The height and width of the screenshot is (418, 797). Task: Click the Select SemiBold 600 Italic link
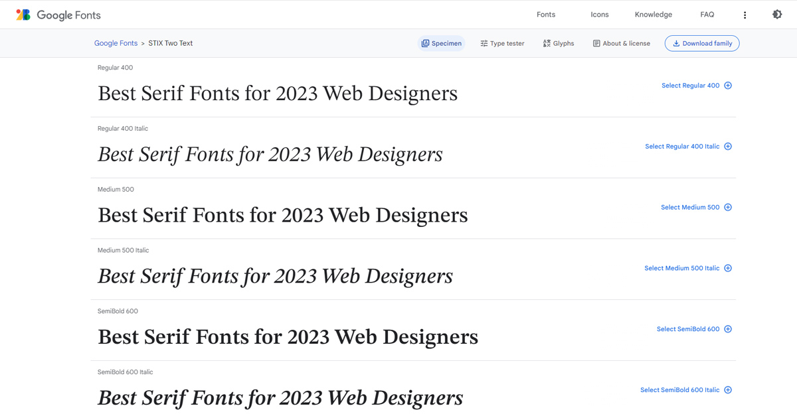click(x=681, y=389)
